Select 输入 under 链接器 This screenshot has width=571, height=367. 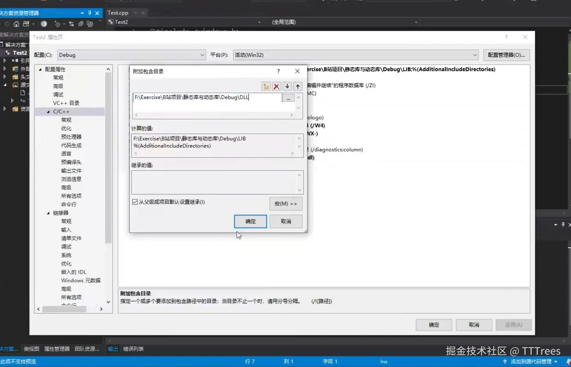tap(66, 230)
